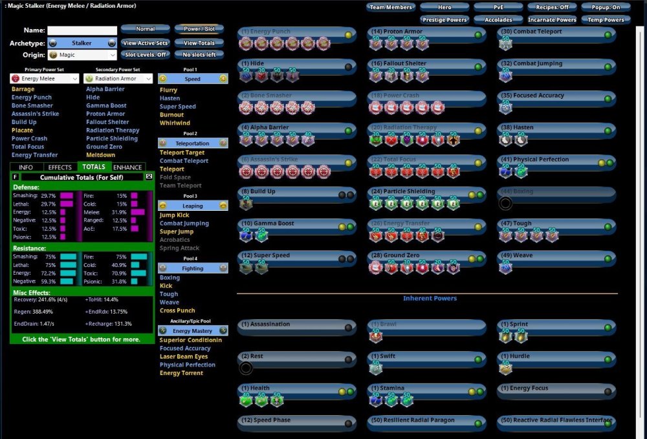Click the Smashing defense magenta bar

[66, 195]
